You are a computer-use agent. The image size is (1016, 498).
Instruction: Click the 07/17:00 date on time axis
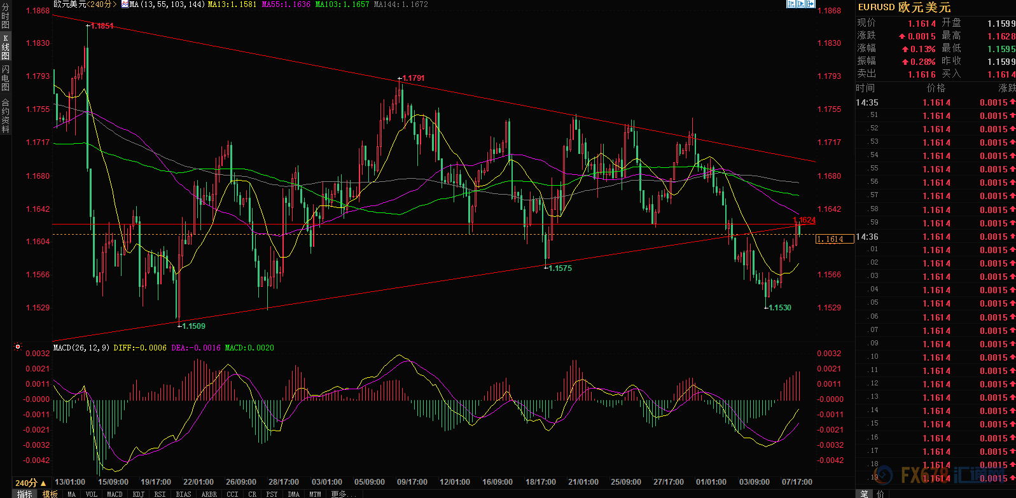[797, 482]
